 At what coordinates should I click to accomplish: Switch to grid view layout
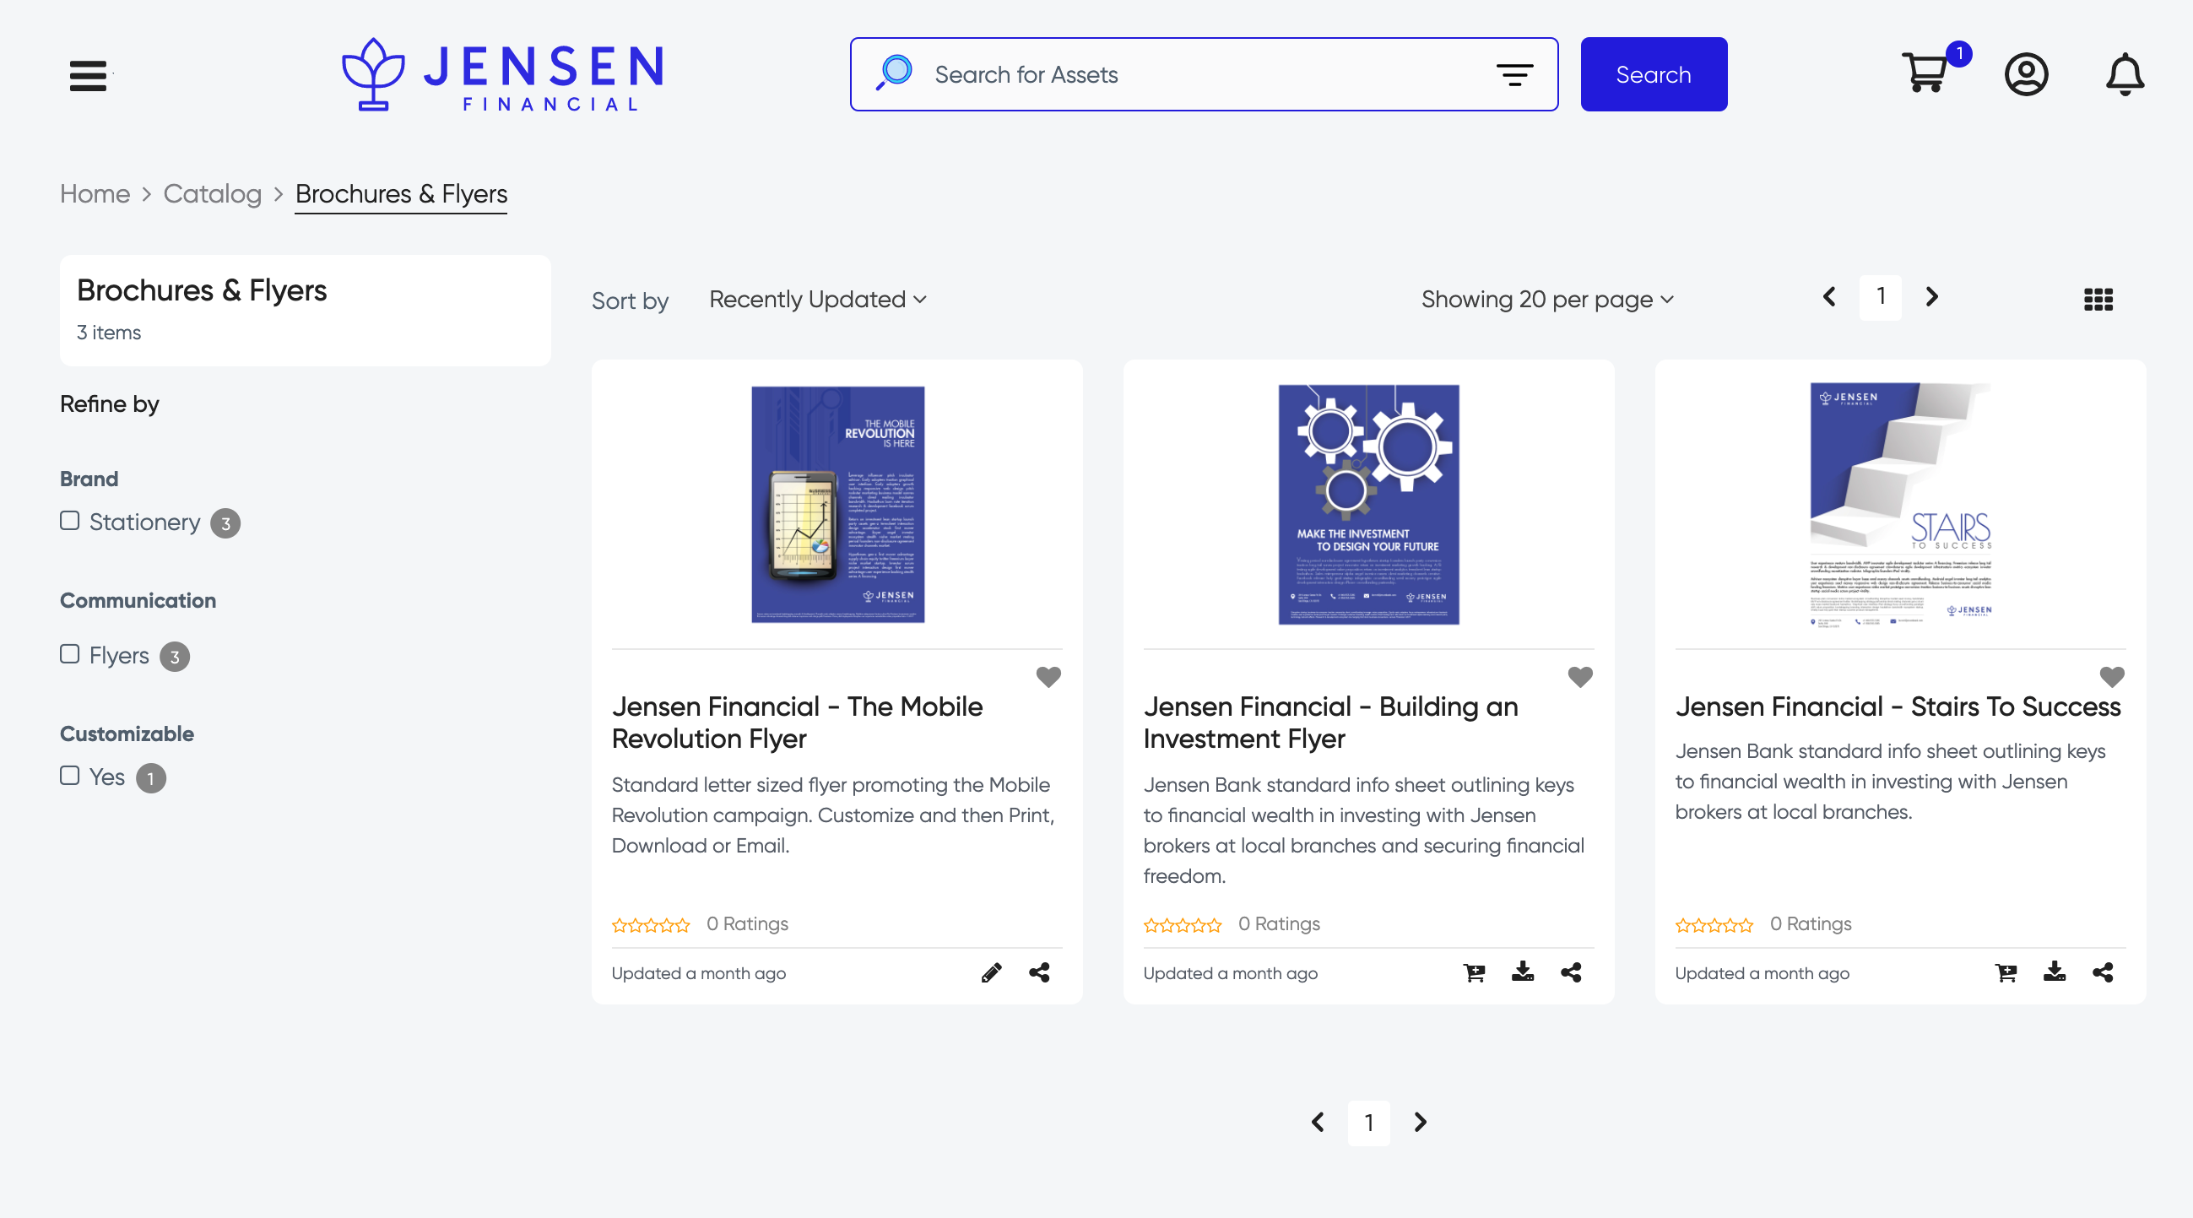pos(2098,299)
